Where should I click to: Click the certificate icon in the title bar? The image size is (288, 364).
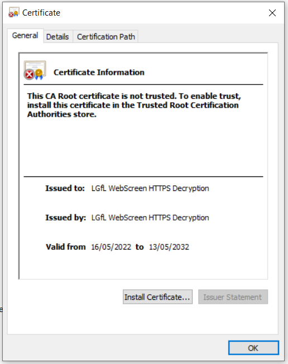tap(14, 12)
